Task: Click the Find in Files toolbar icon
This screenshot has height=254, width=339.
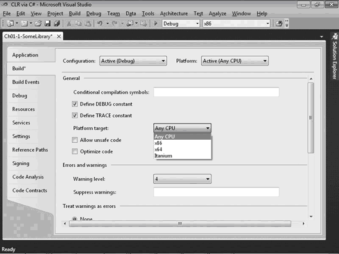Action: [279, 23]
